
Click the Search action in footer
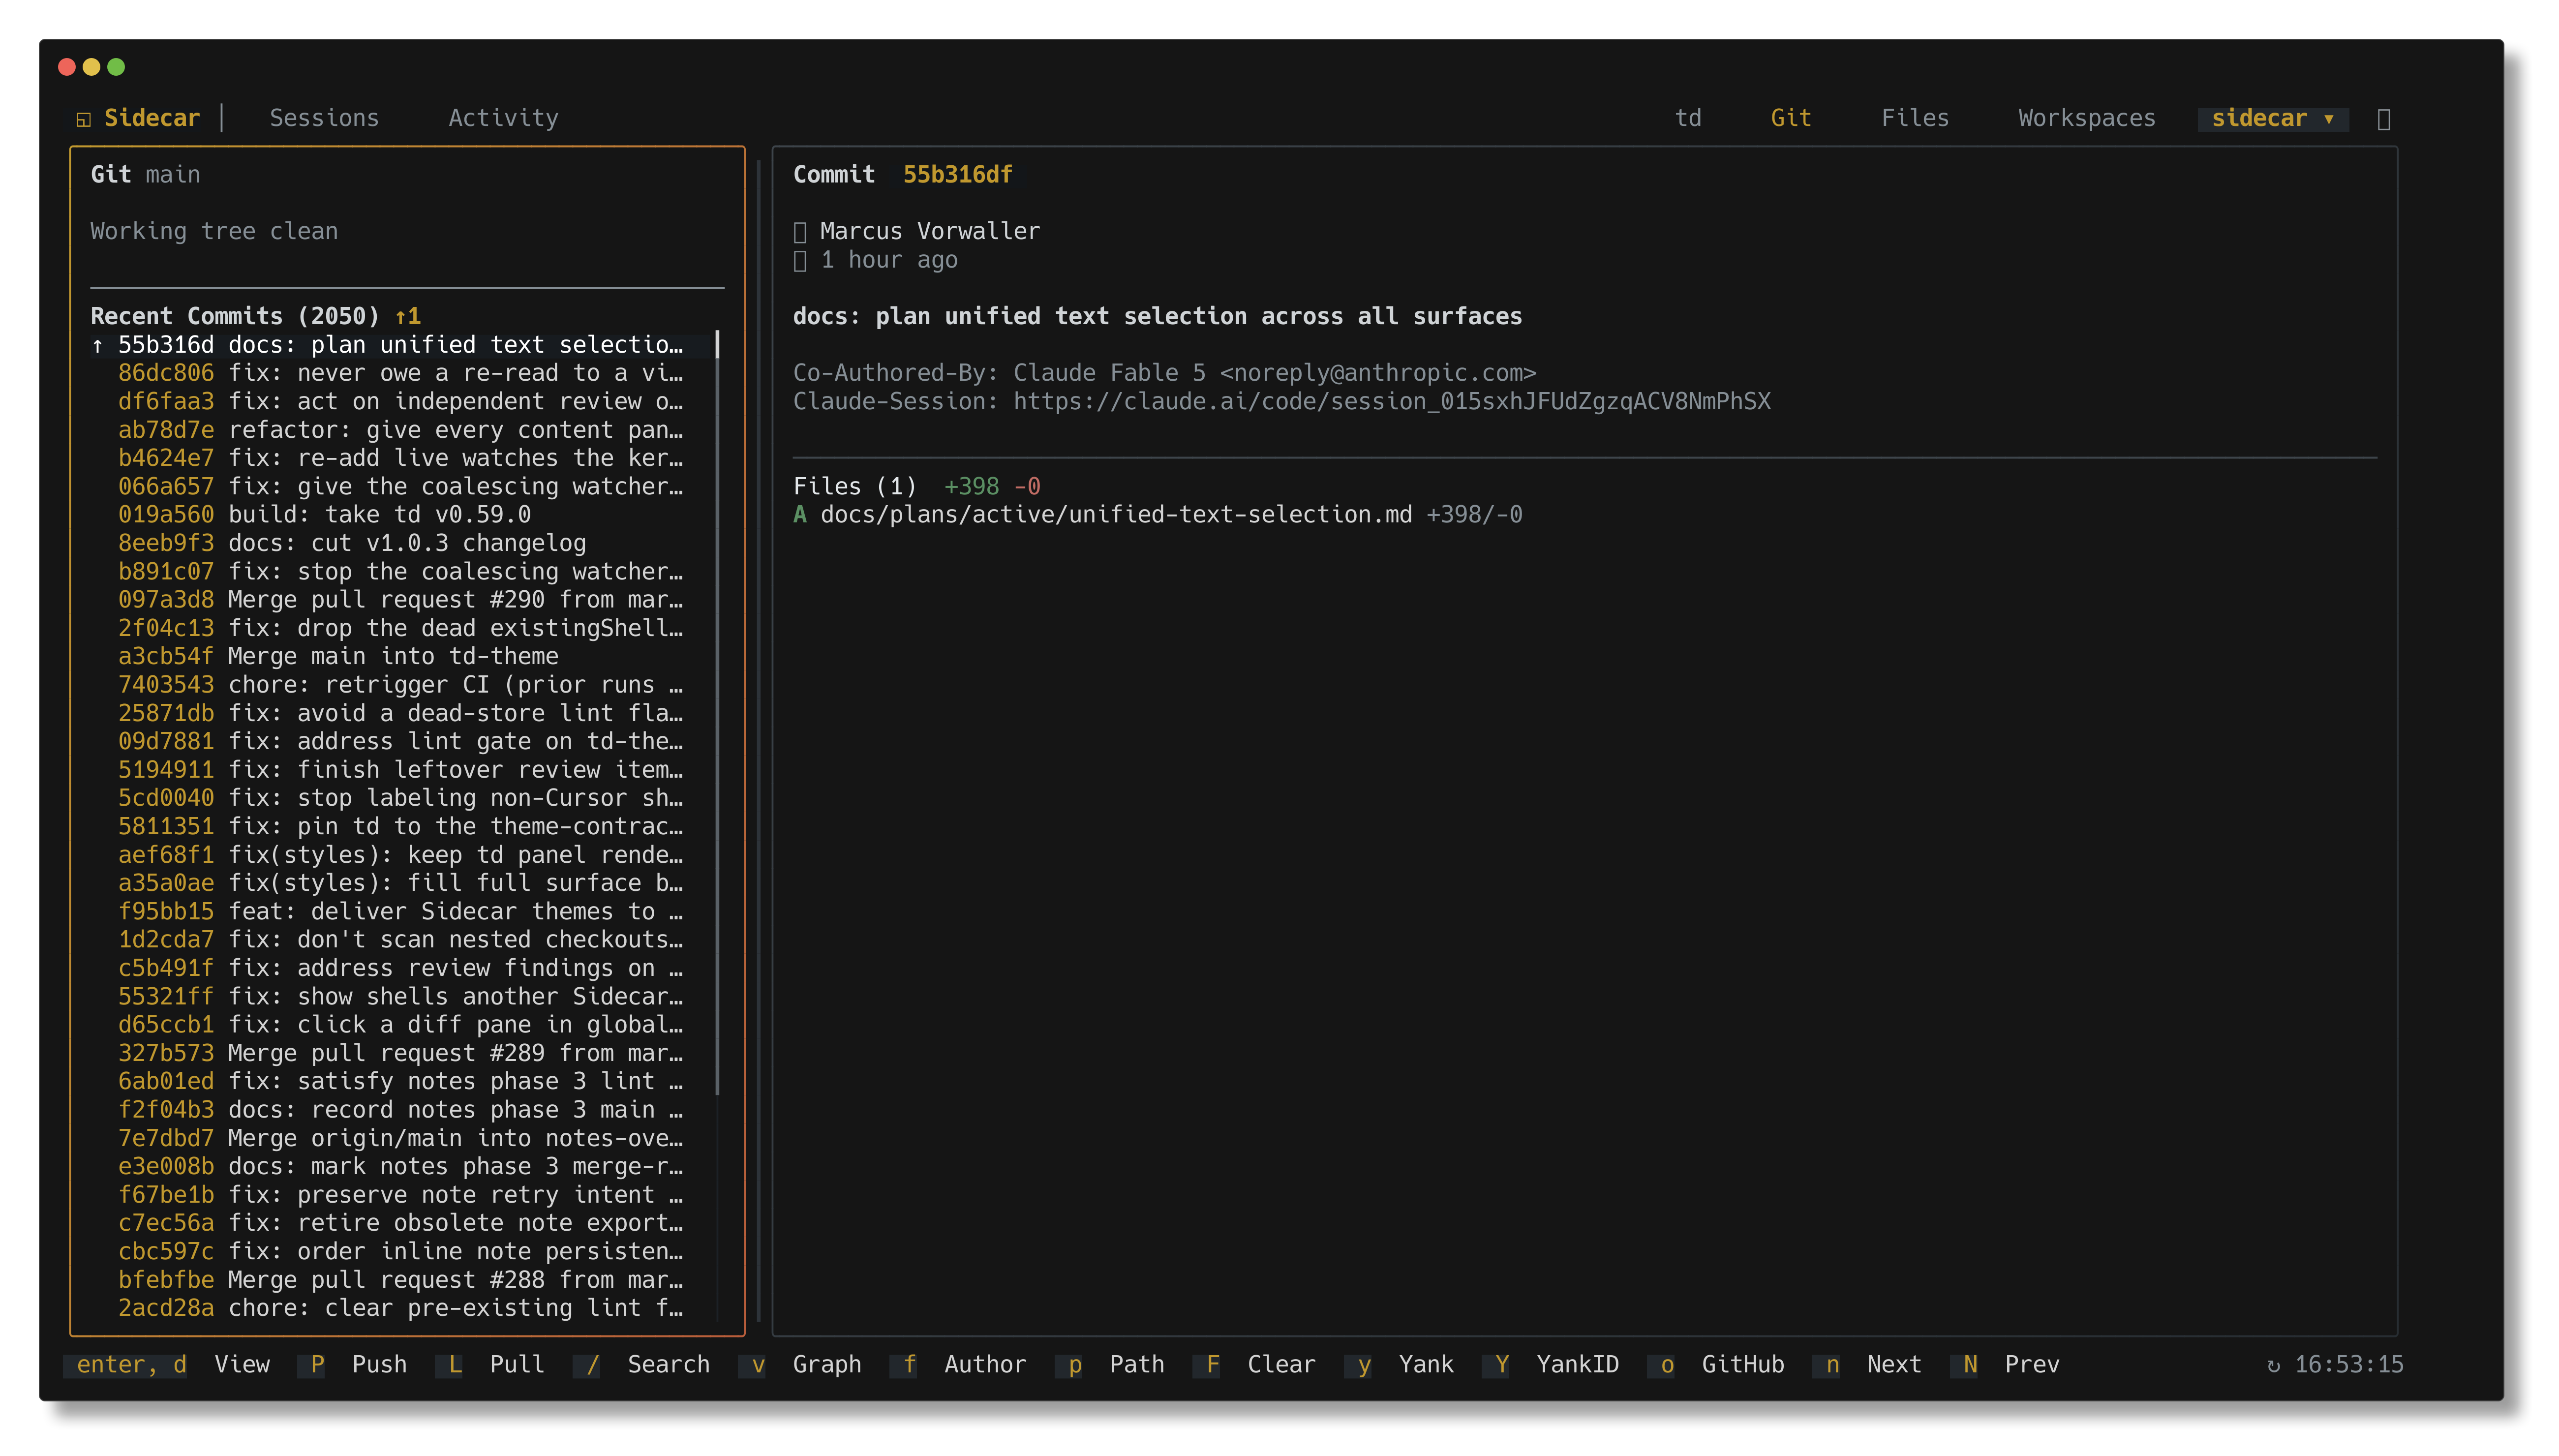click(668, 1364)
